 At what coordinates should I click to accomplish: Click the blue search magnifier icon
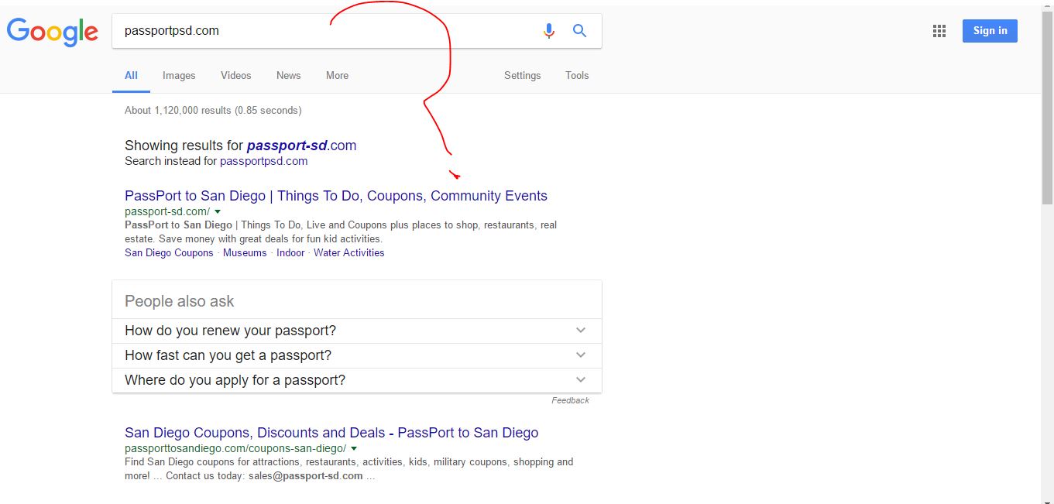pos(579,31)
